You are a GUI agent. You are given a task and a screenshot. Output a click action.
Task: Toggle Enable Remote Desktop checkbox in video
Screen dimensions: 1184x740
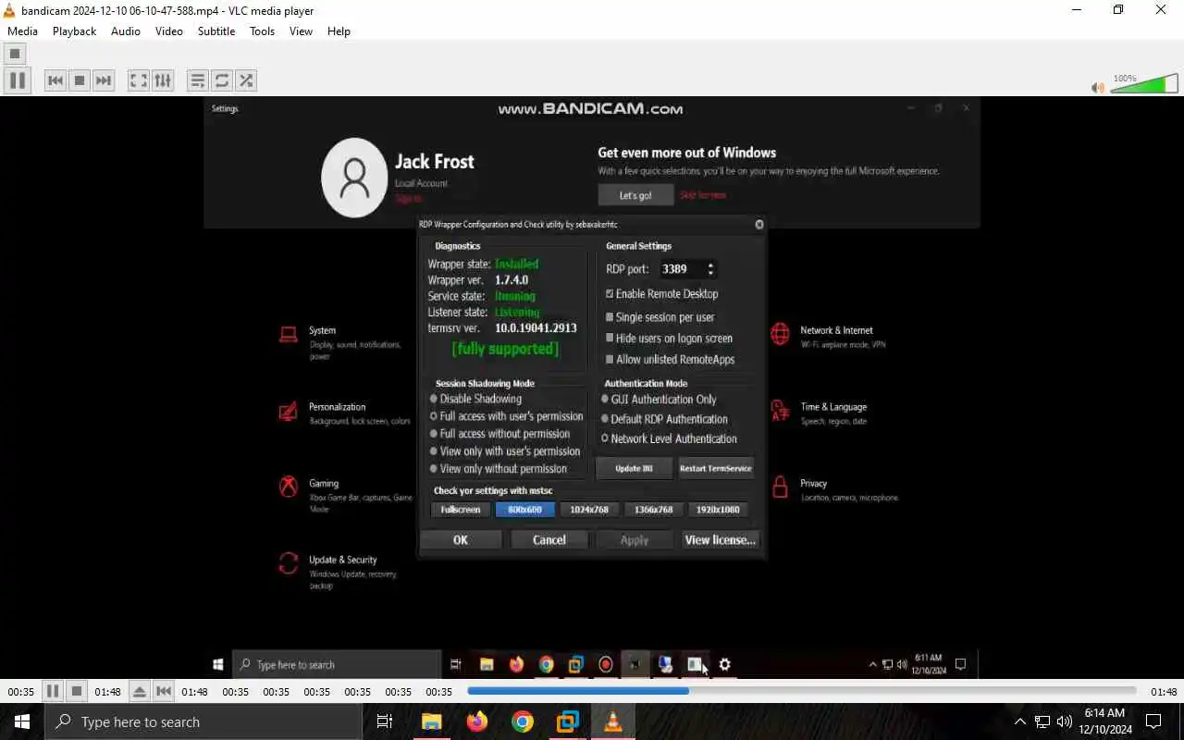(x=610, y=294)
